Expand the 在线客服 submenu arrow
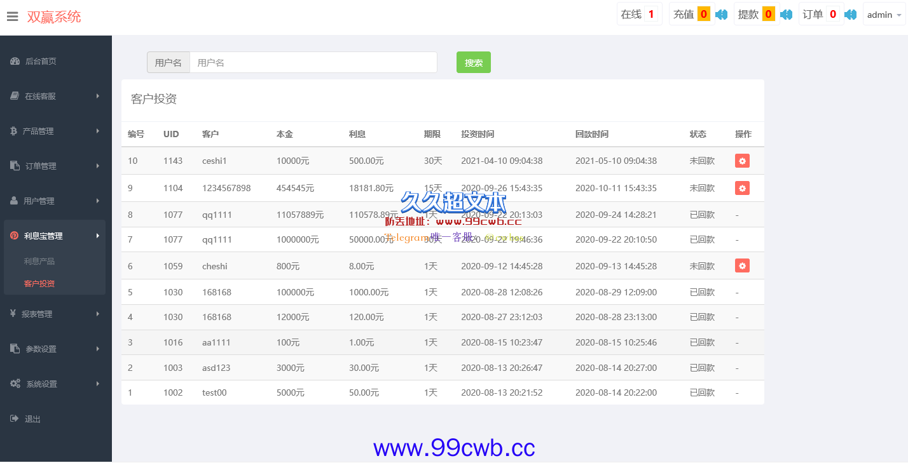This screenshot has height=463, width=908. pyautogui.click(x=98, y=96)
